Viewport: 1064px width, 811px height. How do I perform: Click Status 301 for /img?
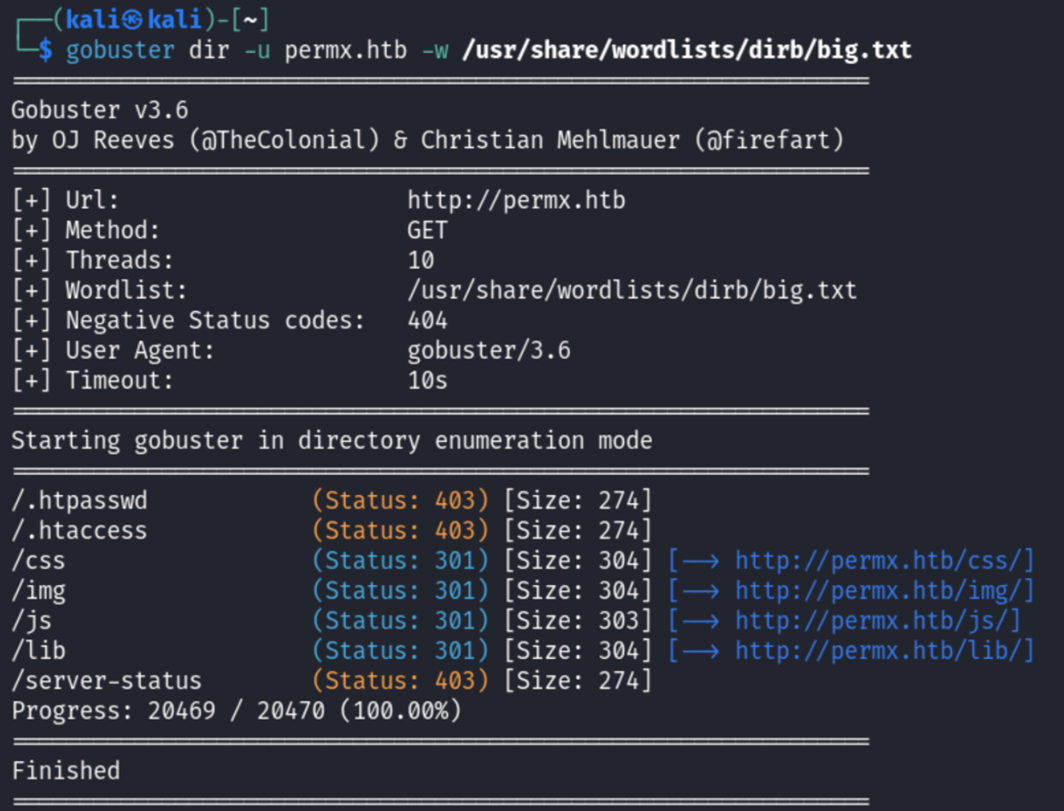[x=400, y=591]
